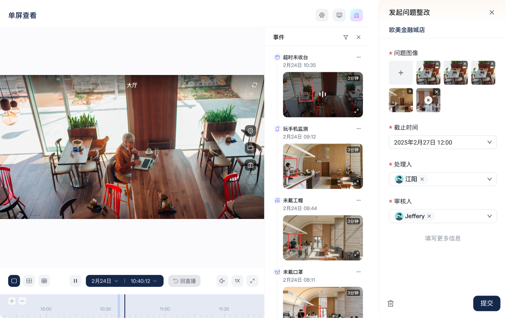This screenshot has width=506, height=318.
Task: Open PTZ direction control icon
Action: tap(250, 131)
